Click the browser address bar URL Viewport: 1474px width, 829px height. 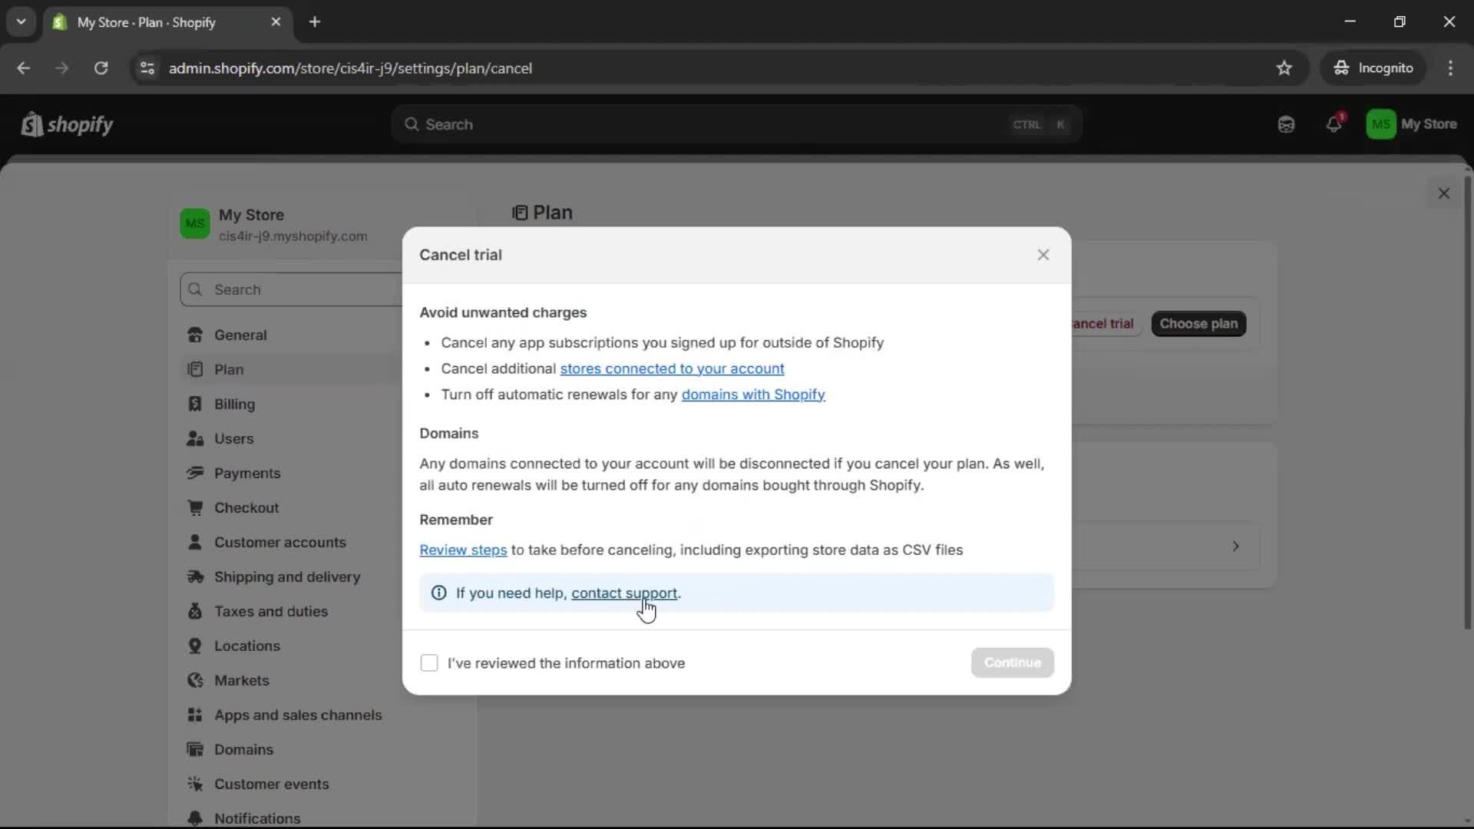point(350,68)
